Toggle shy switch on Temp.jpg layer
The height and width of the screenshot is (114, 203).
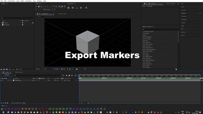(33, 80)
